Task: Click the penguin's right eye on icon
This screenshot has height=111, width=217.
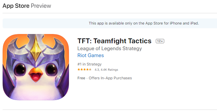Action: pos(51,69)
